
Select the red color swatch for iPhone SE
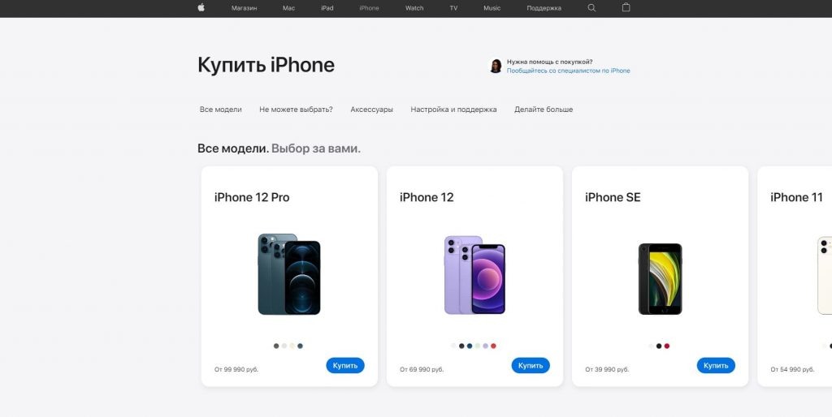[667, 346]
